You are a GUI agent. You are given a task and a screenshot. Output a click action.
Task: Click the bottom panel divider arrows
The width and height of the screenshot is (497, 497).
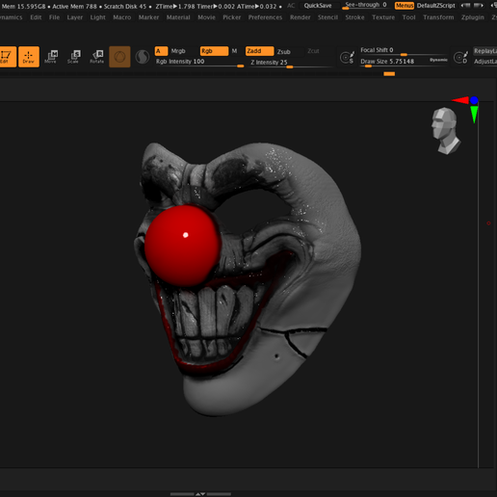[x=200, y=494]
